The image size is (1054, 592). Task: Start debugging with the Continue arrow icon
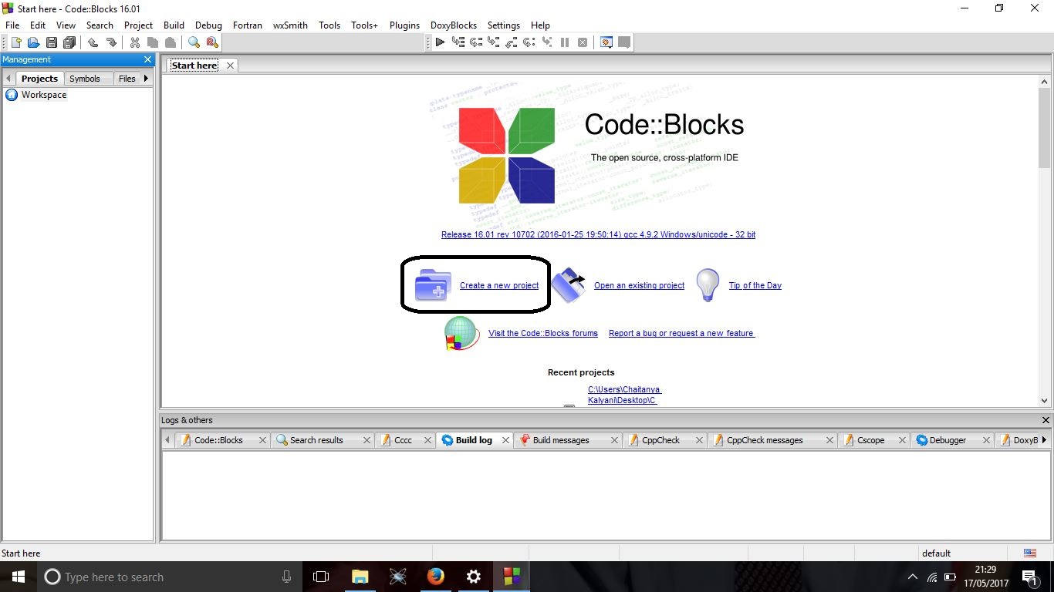441,42
